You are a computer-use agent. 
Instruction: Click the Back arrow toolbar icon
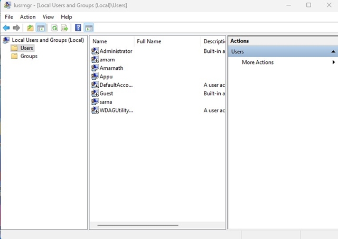click(6, 28)
